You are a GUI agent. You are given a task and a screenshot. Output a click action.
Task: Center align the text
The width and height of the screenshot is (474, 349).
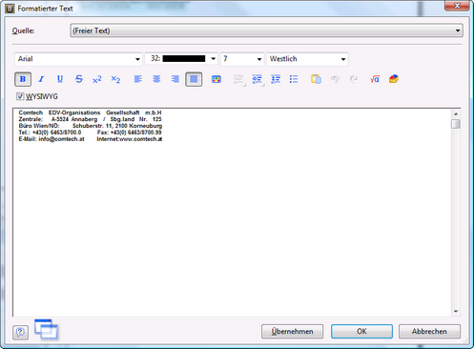156,79
